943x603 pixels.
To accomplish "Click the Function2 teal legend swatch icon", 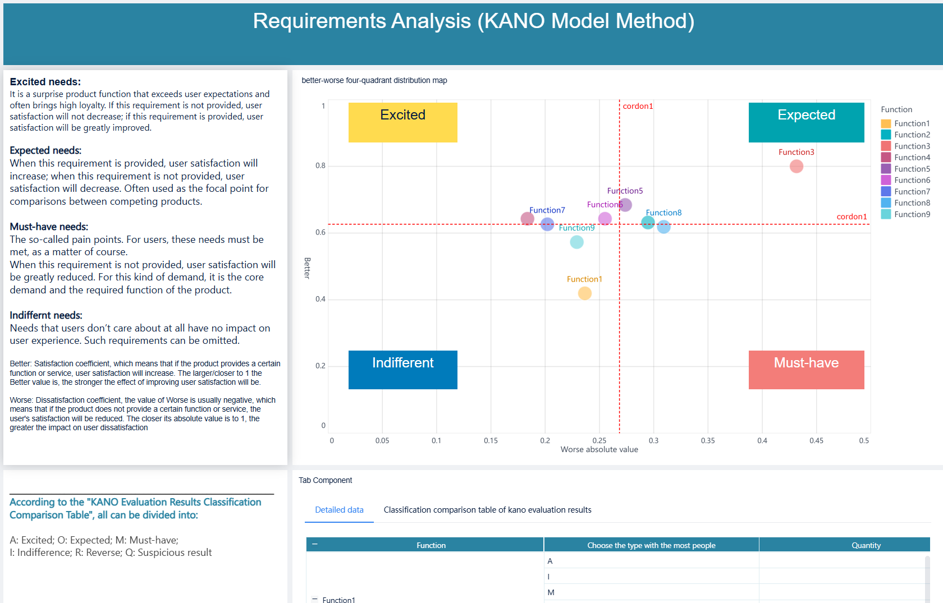I will (887, 135).
